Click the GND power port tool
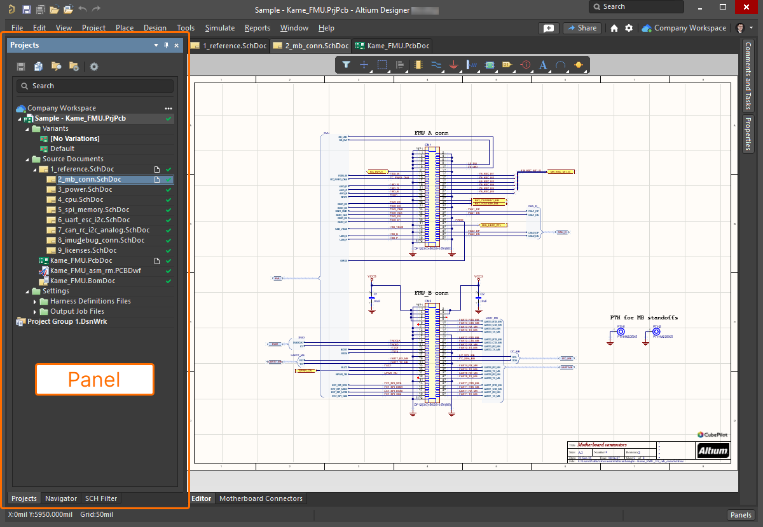 click(453, 65)
